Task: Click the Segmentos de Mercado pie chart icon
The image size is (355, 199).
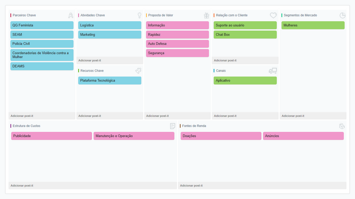Action: pyautogui.click(x=343, y=15)
